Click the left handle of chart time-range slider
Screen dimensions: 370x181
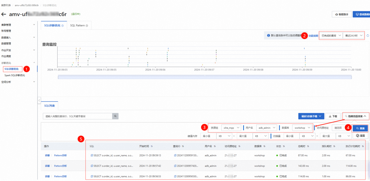pos(58,77)
